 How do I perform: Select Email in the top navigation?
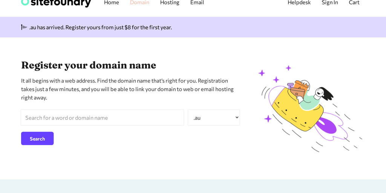[x=197, y=3]
